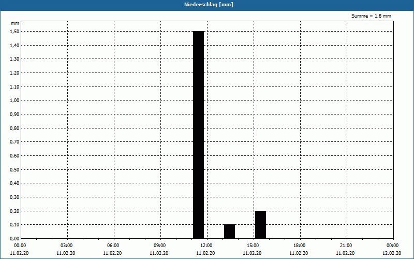The height and width of the screenshot is (259, 414).
Task: Click the 1,50 y-axis label
Action: pos(14,32)
